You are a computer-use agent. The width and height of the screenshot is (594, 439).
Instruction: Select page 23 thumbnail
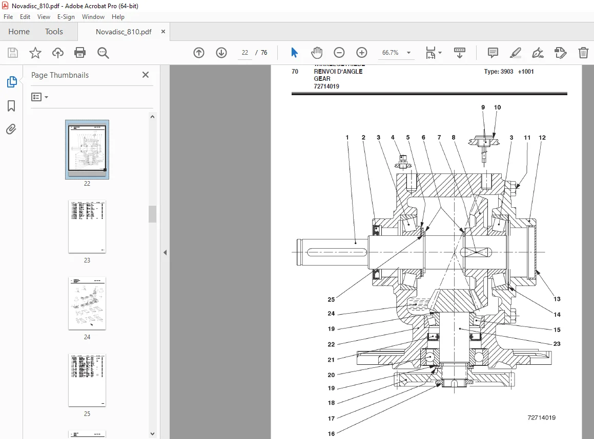(87, 227)
